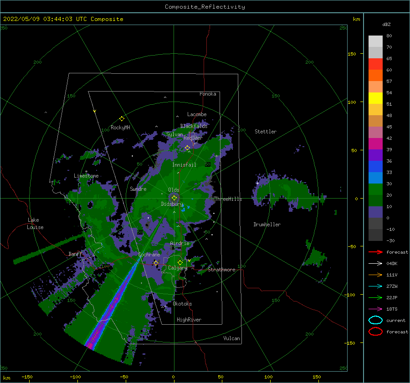Click the Airdrie city label
Image resolution: width=410 pixels, height=383 pixels.
pyautogui.click(x=179, y=243)
